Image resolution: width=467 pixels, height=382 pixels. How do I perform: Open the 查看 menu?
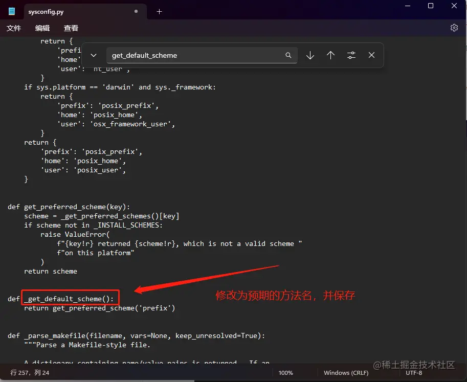click(x=71, y=28)
